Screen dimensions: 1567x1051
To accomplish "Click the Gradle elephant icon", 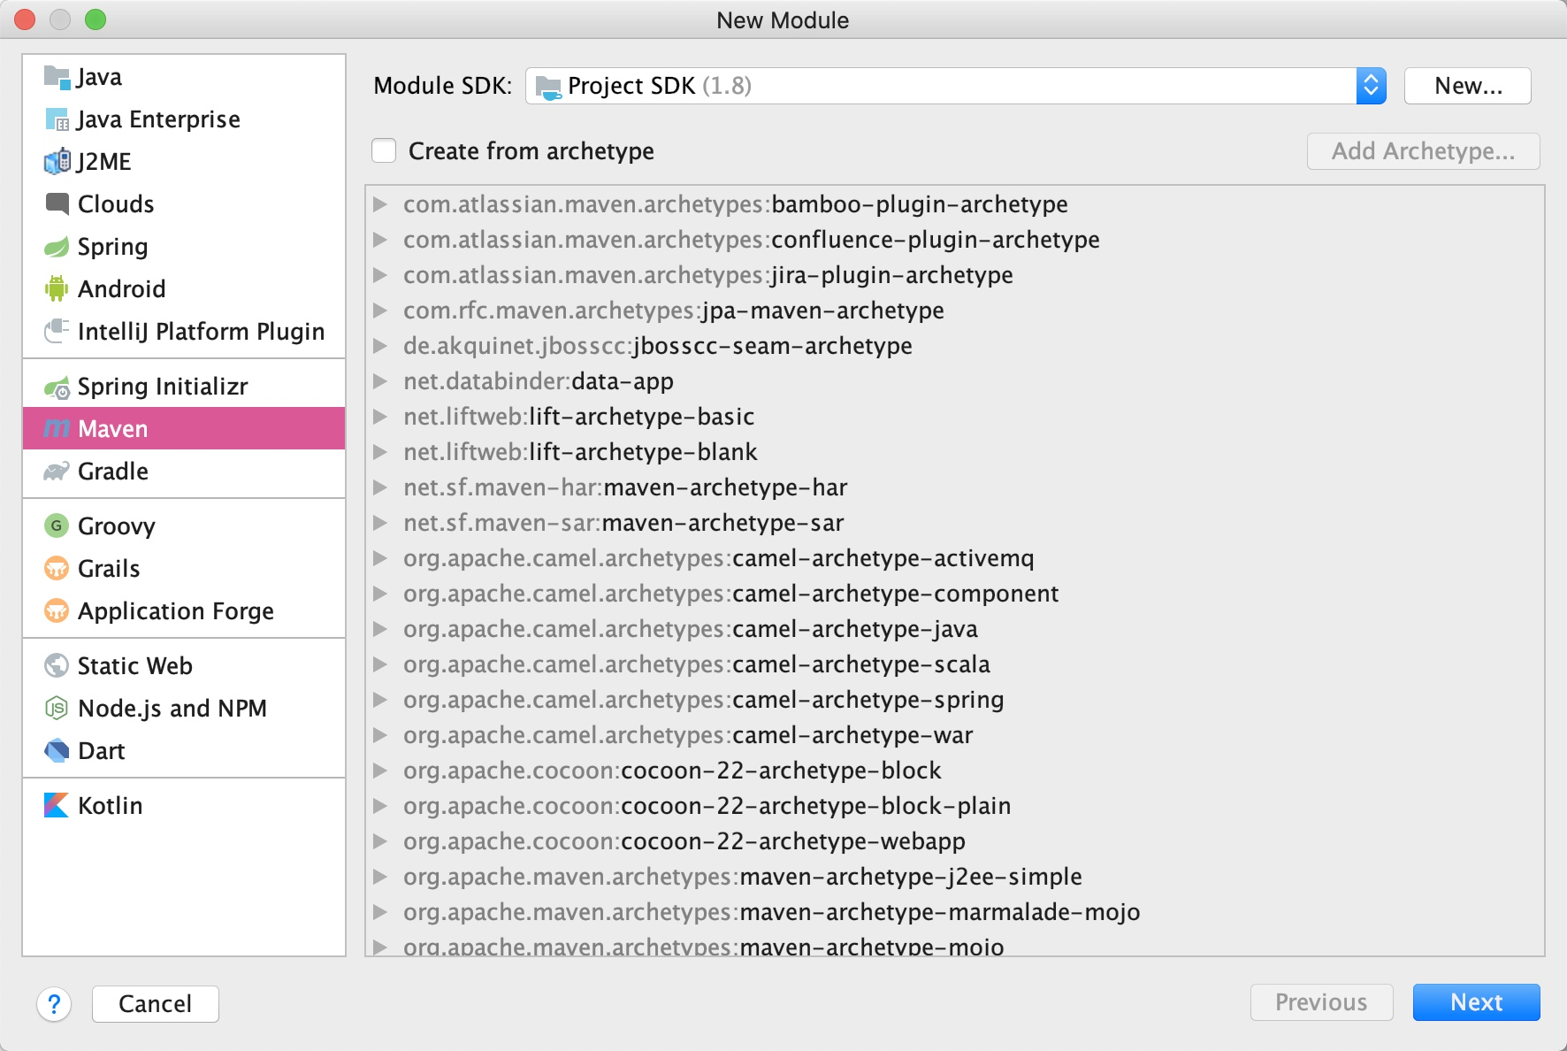I will tap(57, 472).
